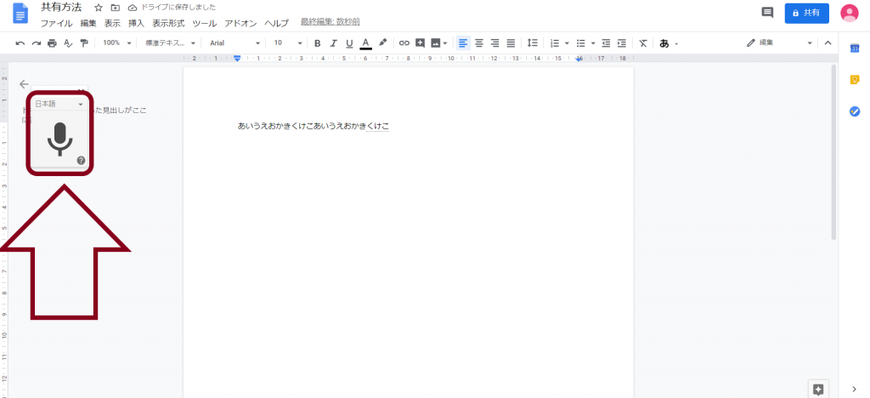Open the 挿入 menu
Screen dimensions: 870x398
[x=136, y=23]
